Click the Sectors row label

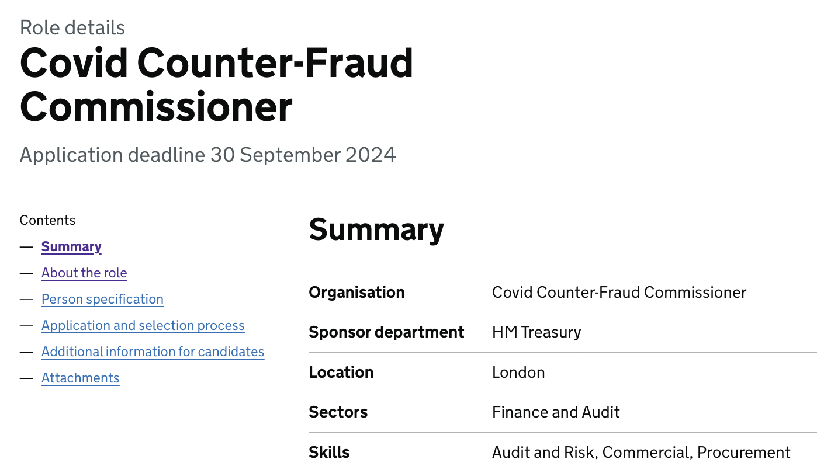coord(338,412)
